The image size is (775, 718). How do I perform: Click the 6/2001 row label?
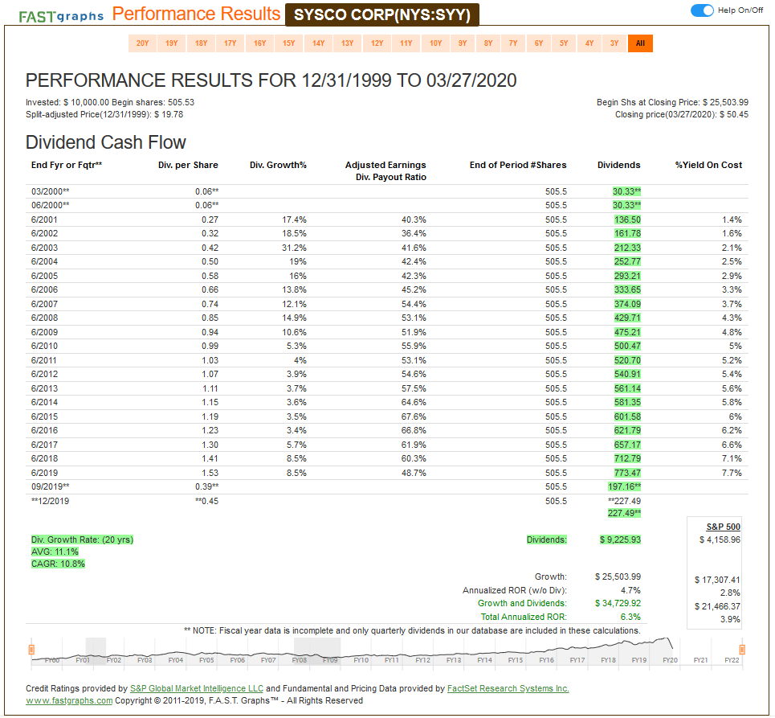pos(44,220)
